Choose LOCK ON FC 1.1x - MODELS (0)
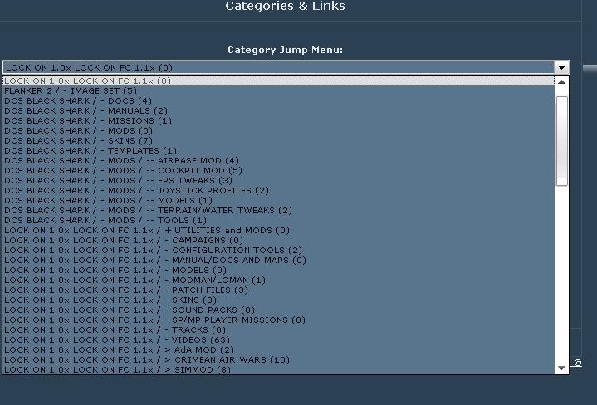The height and width of the screenshot is (405, 597). click(x=278, y=271)
